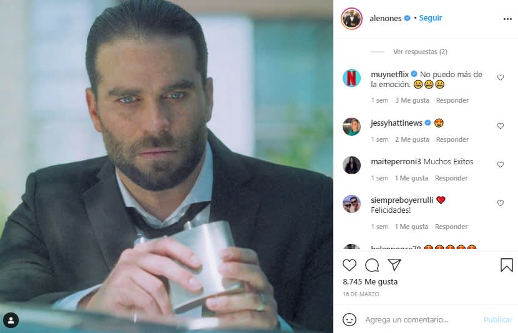The height and width of the screenshot is (333, 518).
Task: Click in the Agrega un comentario field
Action: (418, 319)
